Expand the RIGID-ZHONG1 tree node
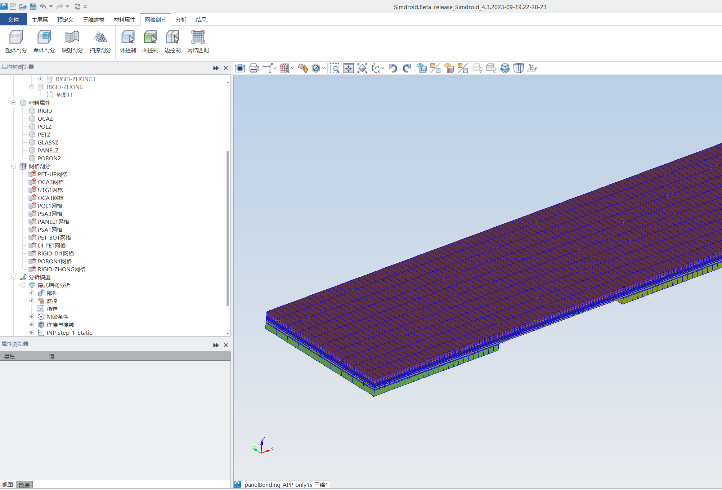722x490 pixels. (41, 79)
